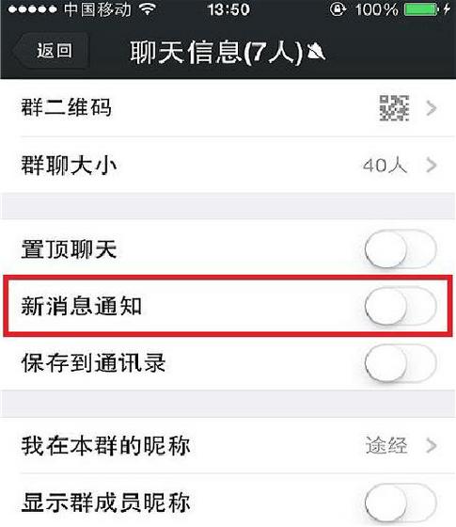Tap the group QR code icon
This screenshot has width=456, height=527.
click(x=394, y=108)
